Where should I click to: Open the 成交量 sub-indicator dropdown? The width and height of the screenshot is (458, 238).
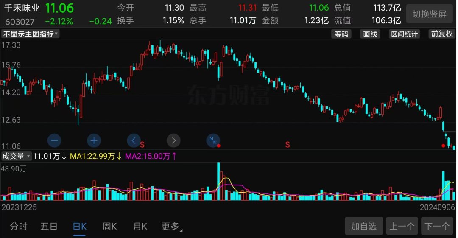pos(16,156)
